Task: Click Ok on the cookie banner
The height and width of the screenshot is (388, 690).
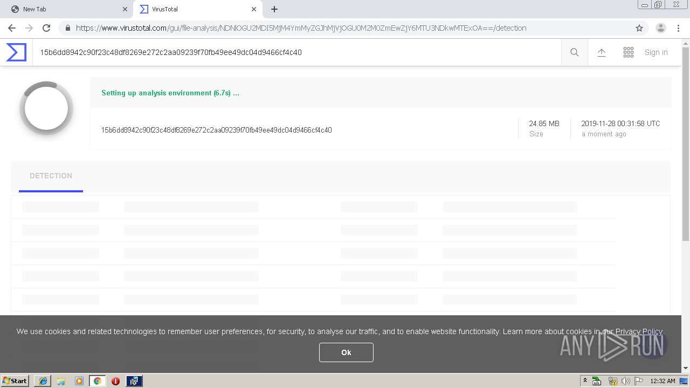Action: pyautogui.click(x=346, y=352)
